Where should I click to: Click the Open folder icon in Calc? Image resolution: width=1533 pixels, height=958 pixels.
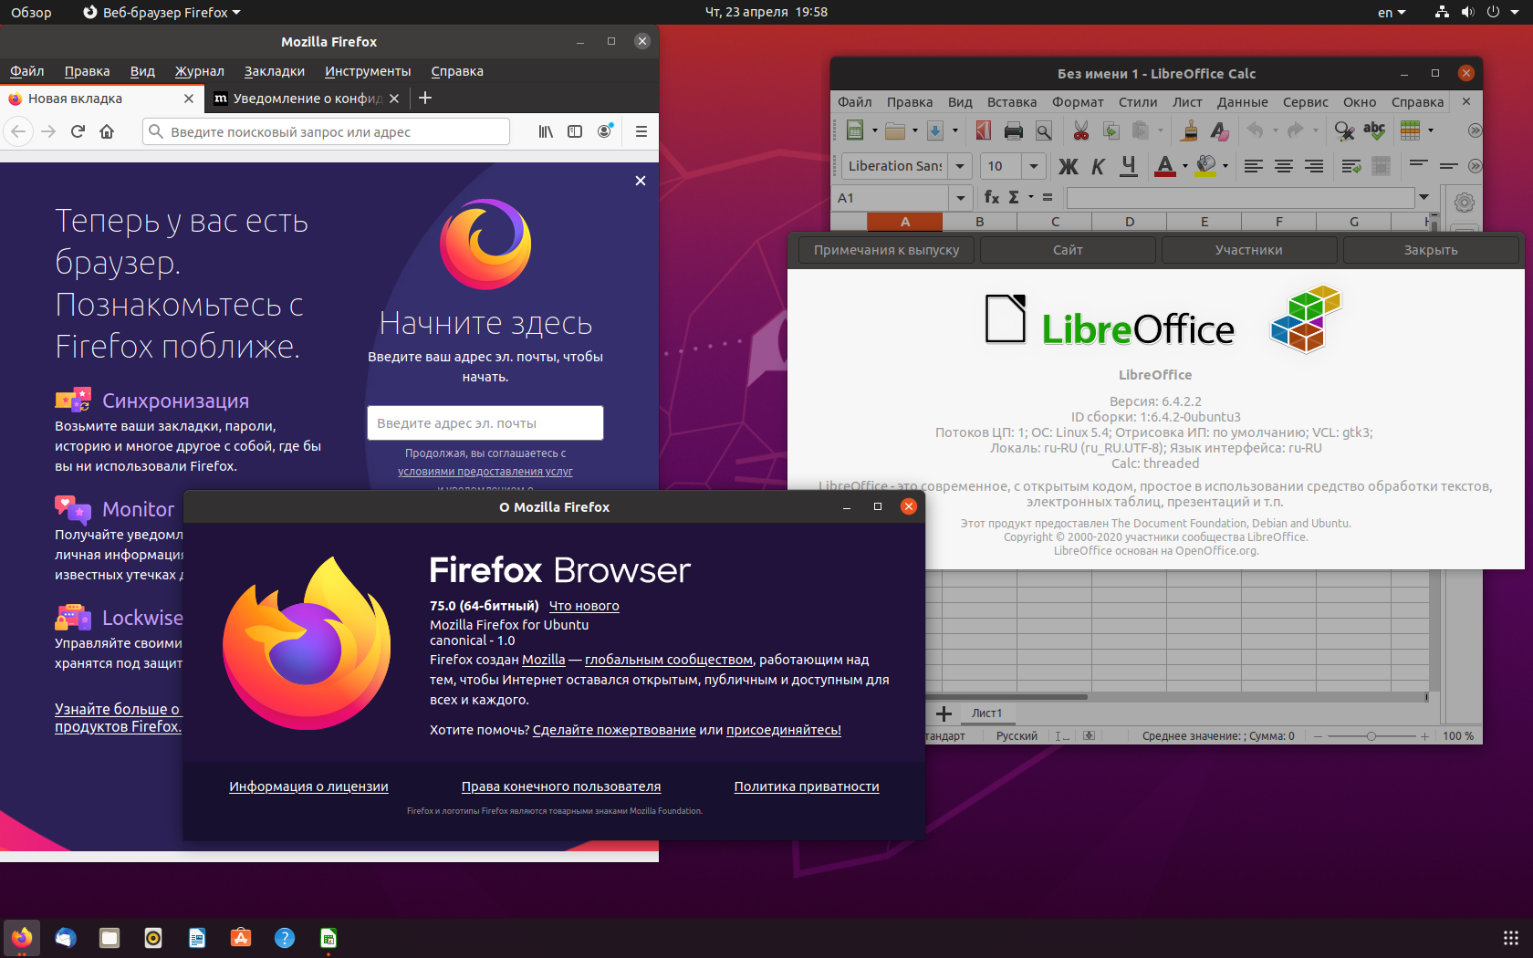pyautogui.click(x=895, y=130)
